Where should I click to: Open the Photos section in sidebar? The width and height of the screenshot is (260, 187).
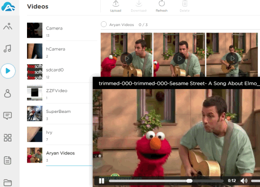[8, 26]
